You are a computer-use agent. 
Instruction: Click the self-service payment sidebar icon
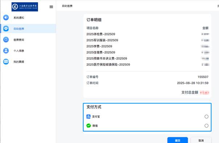tap(6, 29)
